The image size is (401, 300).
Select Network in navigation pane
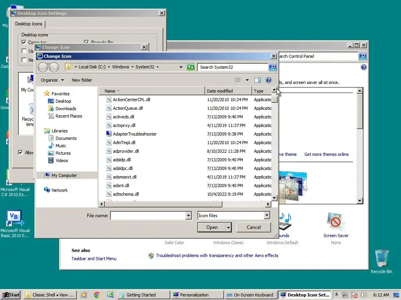60,190
